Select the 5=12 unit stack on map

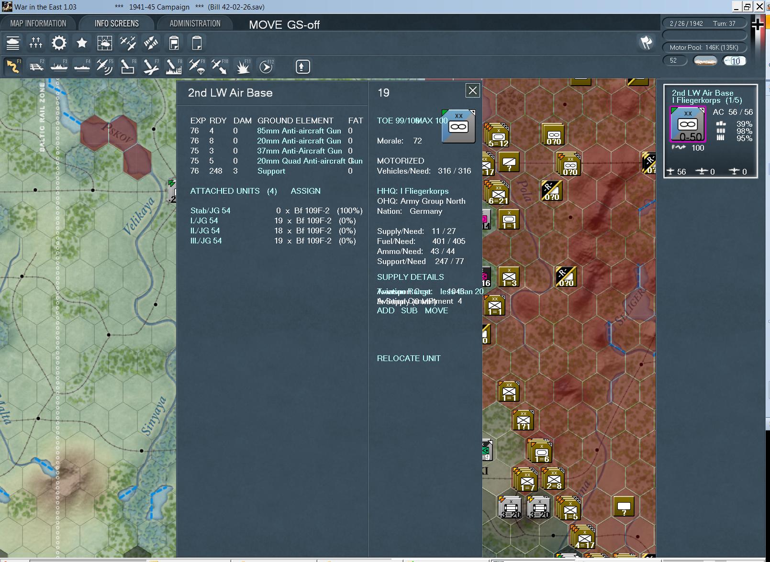(x=497, y=136)
